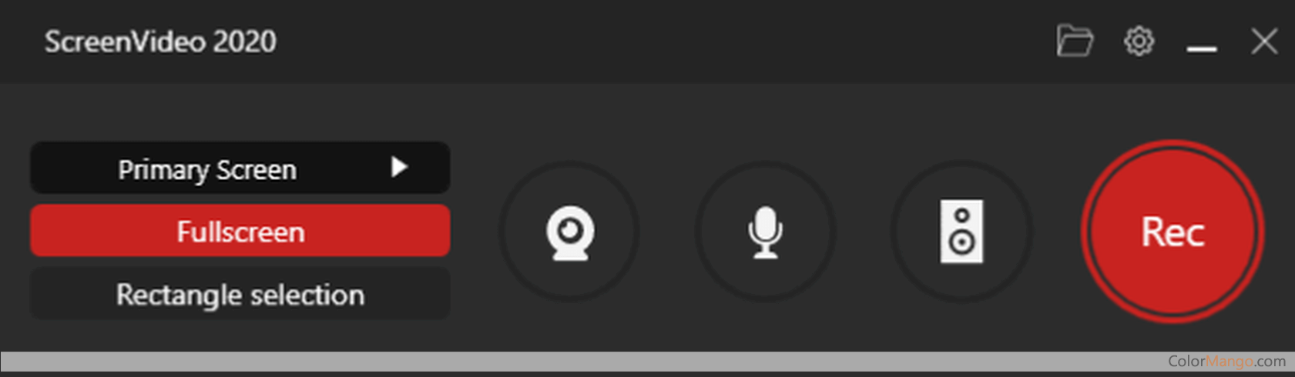Enable microphone audio capture

[765, 232]
